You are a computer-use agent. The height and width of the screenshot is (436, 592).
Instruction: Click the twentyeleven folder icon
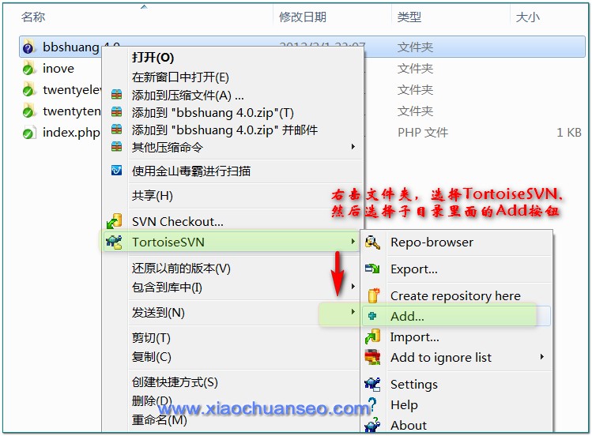pyautogui.click(x=28, y=90)
